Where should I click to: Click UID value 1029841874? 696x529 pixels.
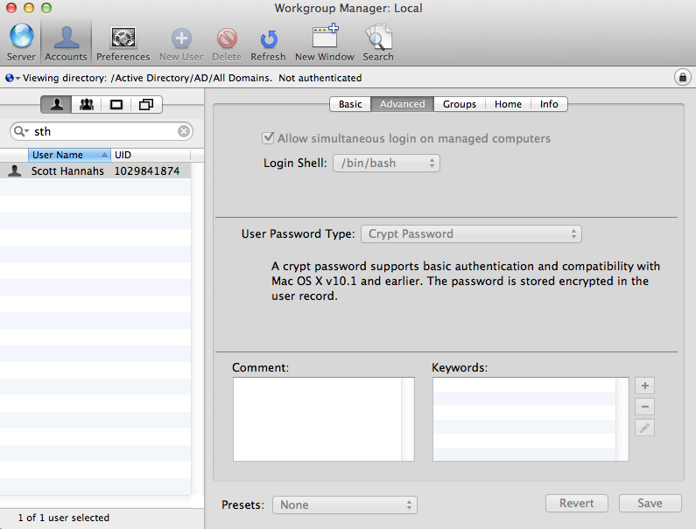[x=147, y=171]
